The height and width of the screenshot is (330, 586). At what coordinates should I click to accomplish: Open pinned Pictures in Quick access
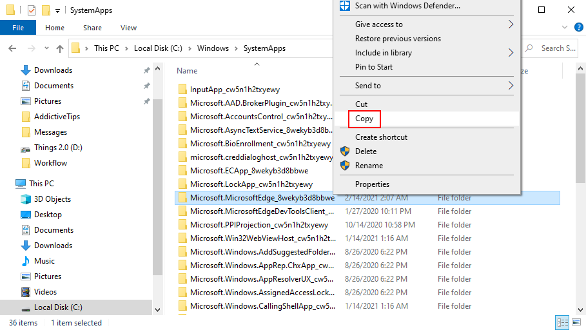pos(48,101)
